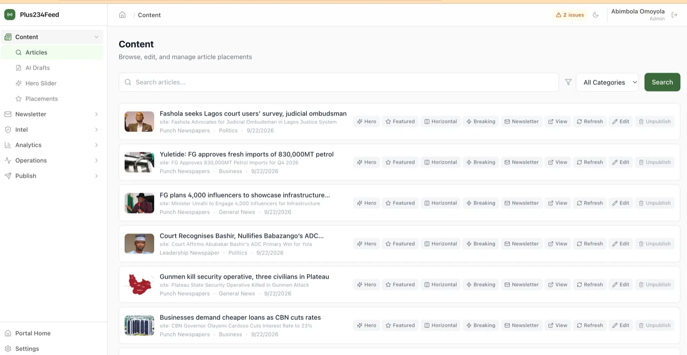Open the Fashola article thumbnail
687x355 pixels.
[x=139, y=121]
